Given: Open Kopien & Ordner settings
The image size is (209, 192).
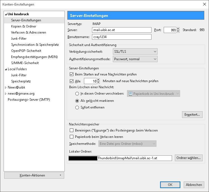Looking at the screenshot, I should pos(24,26).
